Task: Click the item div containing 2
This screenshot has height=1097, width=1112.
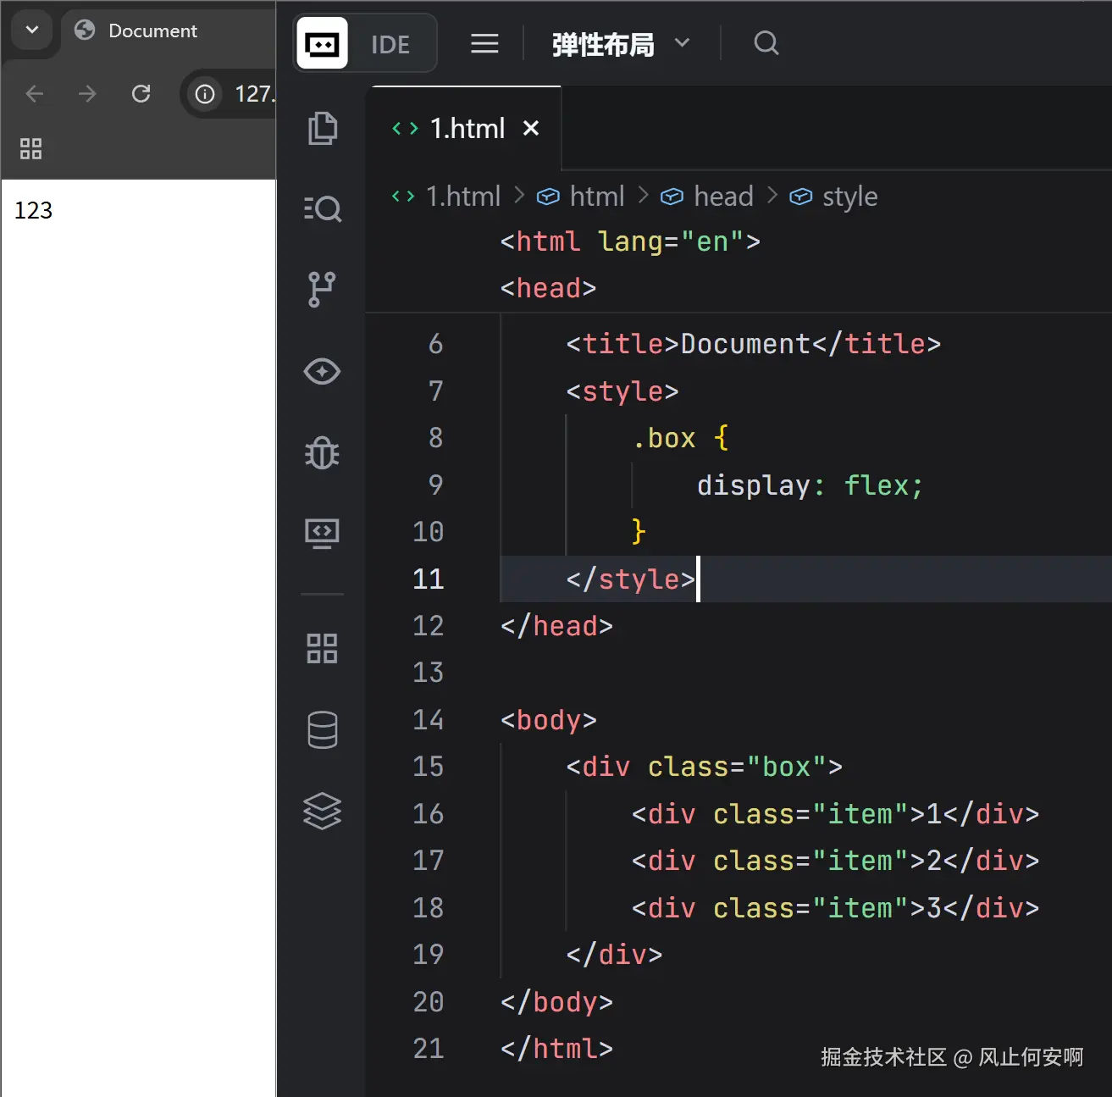Action: click(835, 861)
